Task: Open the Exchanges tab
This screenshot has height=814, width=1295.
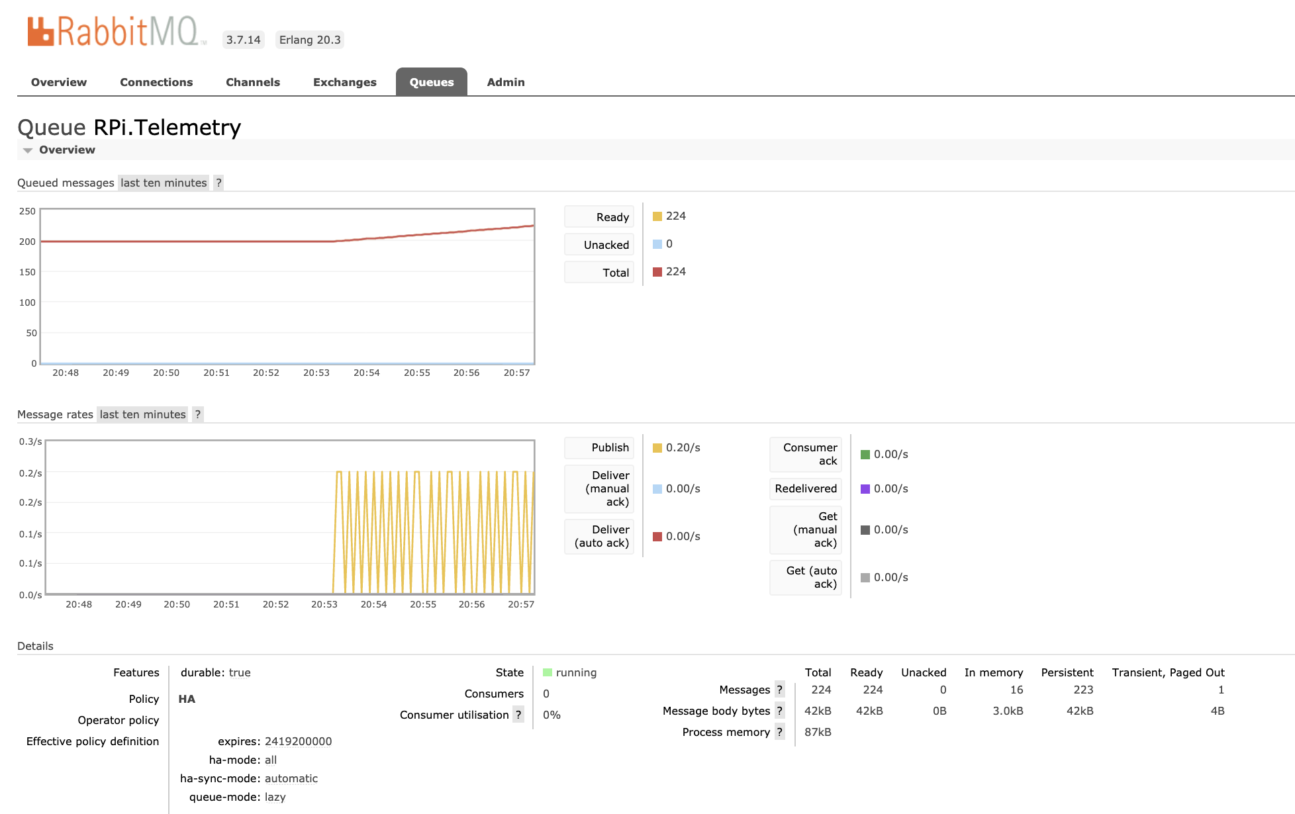Action: point(345,82)
